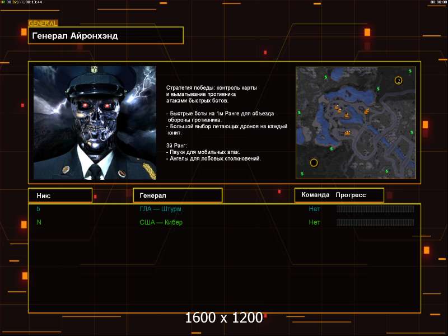Click the '3й Ранг:' heading text
448x336 pixels.
[176, 146]
